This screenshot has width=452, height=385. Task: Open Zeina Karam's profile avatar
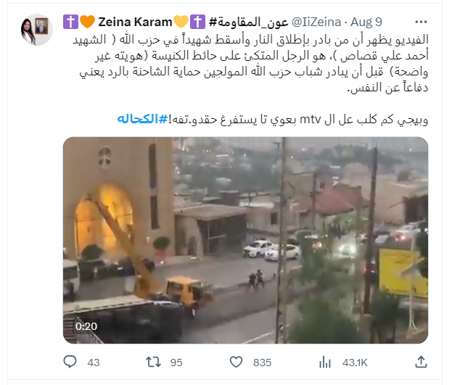(x=37, y=30)
